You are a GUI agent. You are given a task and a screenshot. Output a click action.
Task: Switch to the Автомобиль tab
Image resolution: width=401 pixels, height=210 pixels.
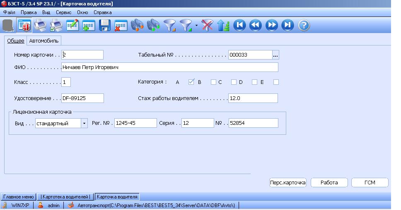[x=44, y=41]
